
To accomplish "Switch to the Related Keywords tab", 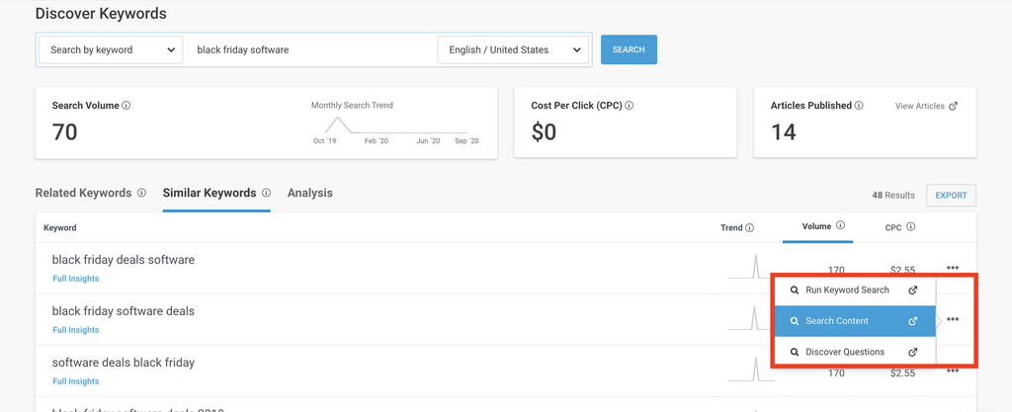I will 83,194.
